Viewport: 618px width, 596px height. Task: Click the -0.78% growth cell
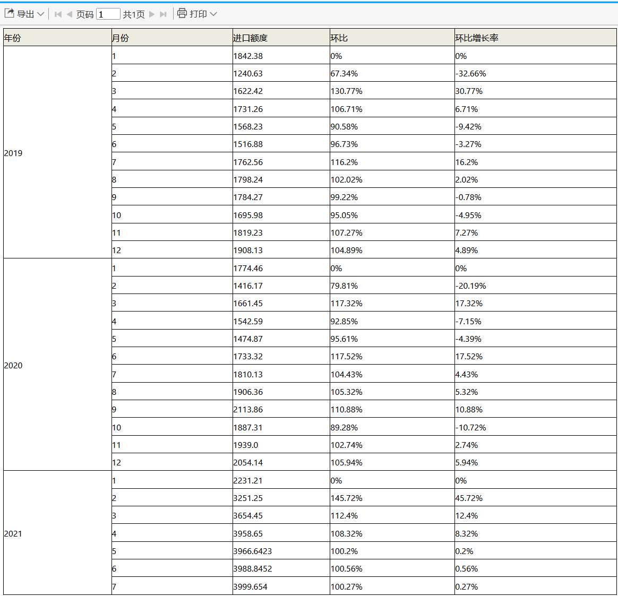(x=536, y=196)
